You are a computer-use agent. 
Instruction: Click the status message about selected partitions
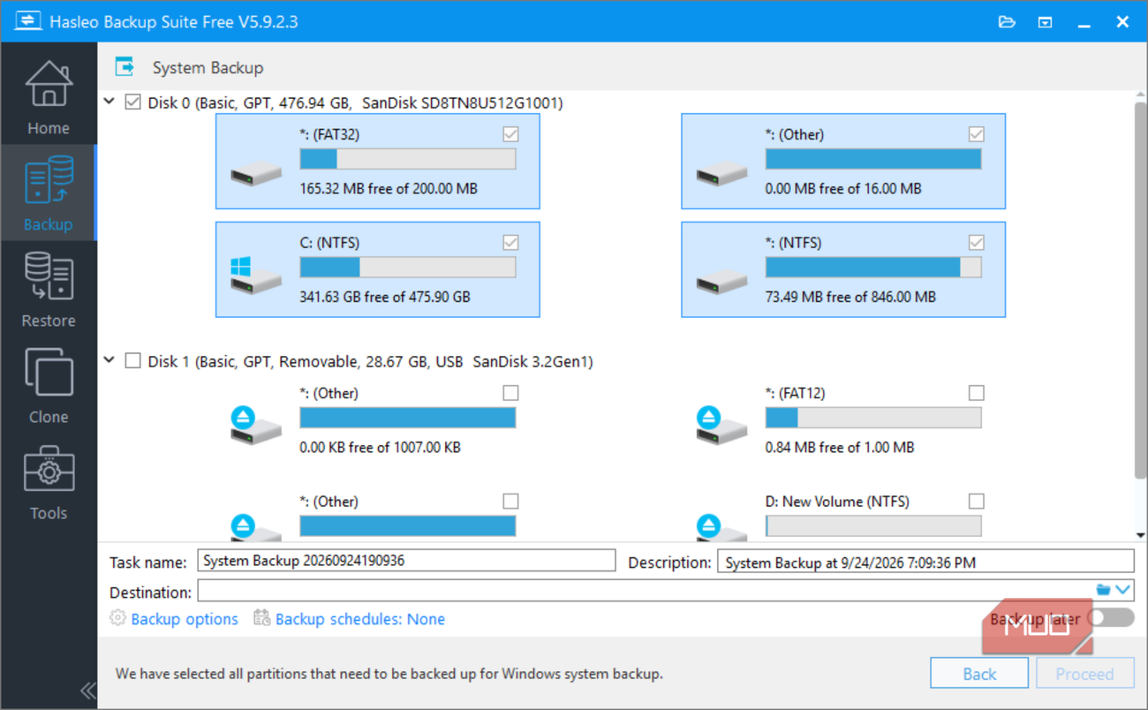tap(389, 674)
